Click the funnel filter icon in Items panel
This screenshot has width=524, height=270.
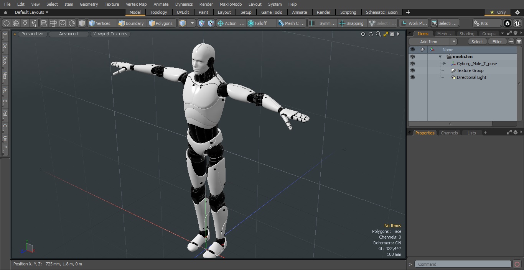pos(519,42)
